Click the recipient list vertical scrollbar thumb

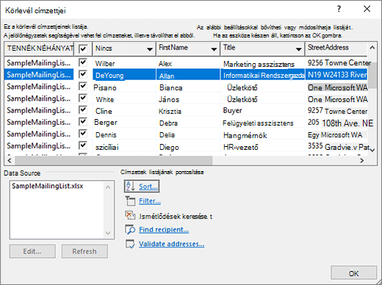pos(372,75)
